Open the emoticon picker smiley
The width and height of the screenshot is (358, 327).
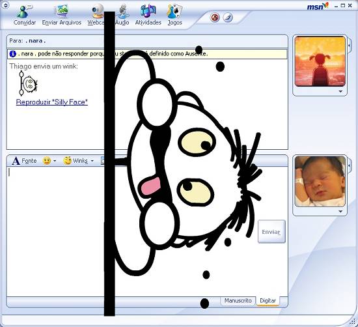tap(47, 161)
